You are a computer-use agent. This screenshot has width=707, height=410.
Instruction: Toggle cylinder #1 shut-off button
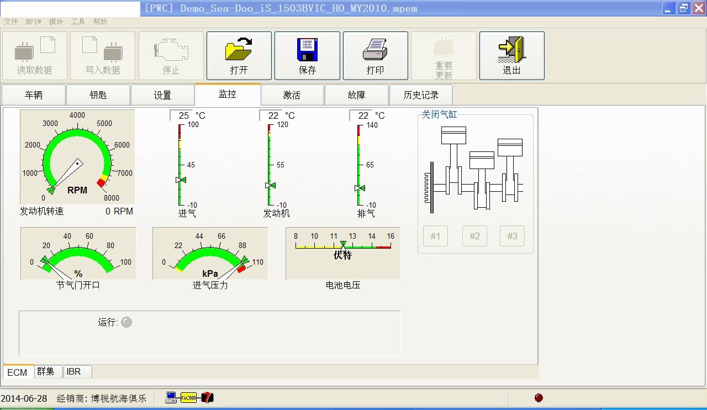click(435, 236)
